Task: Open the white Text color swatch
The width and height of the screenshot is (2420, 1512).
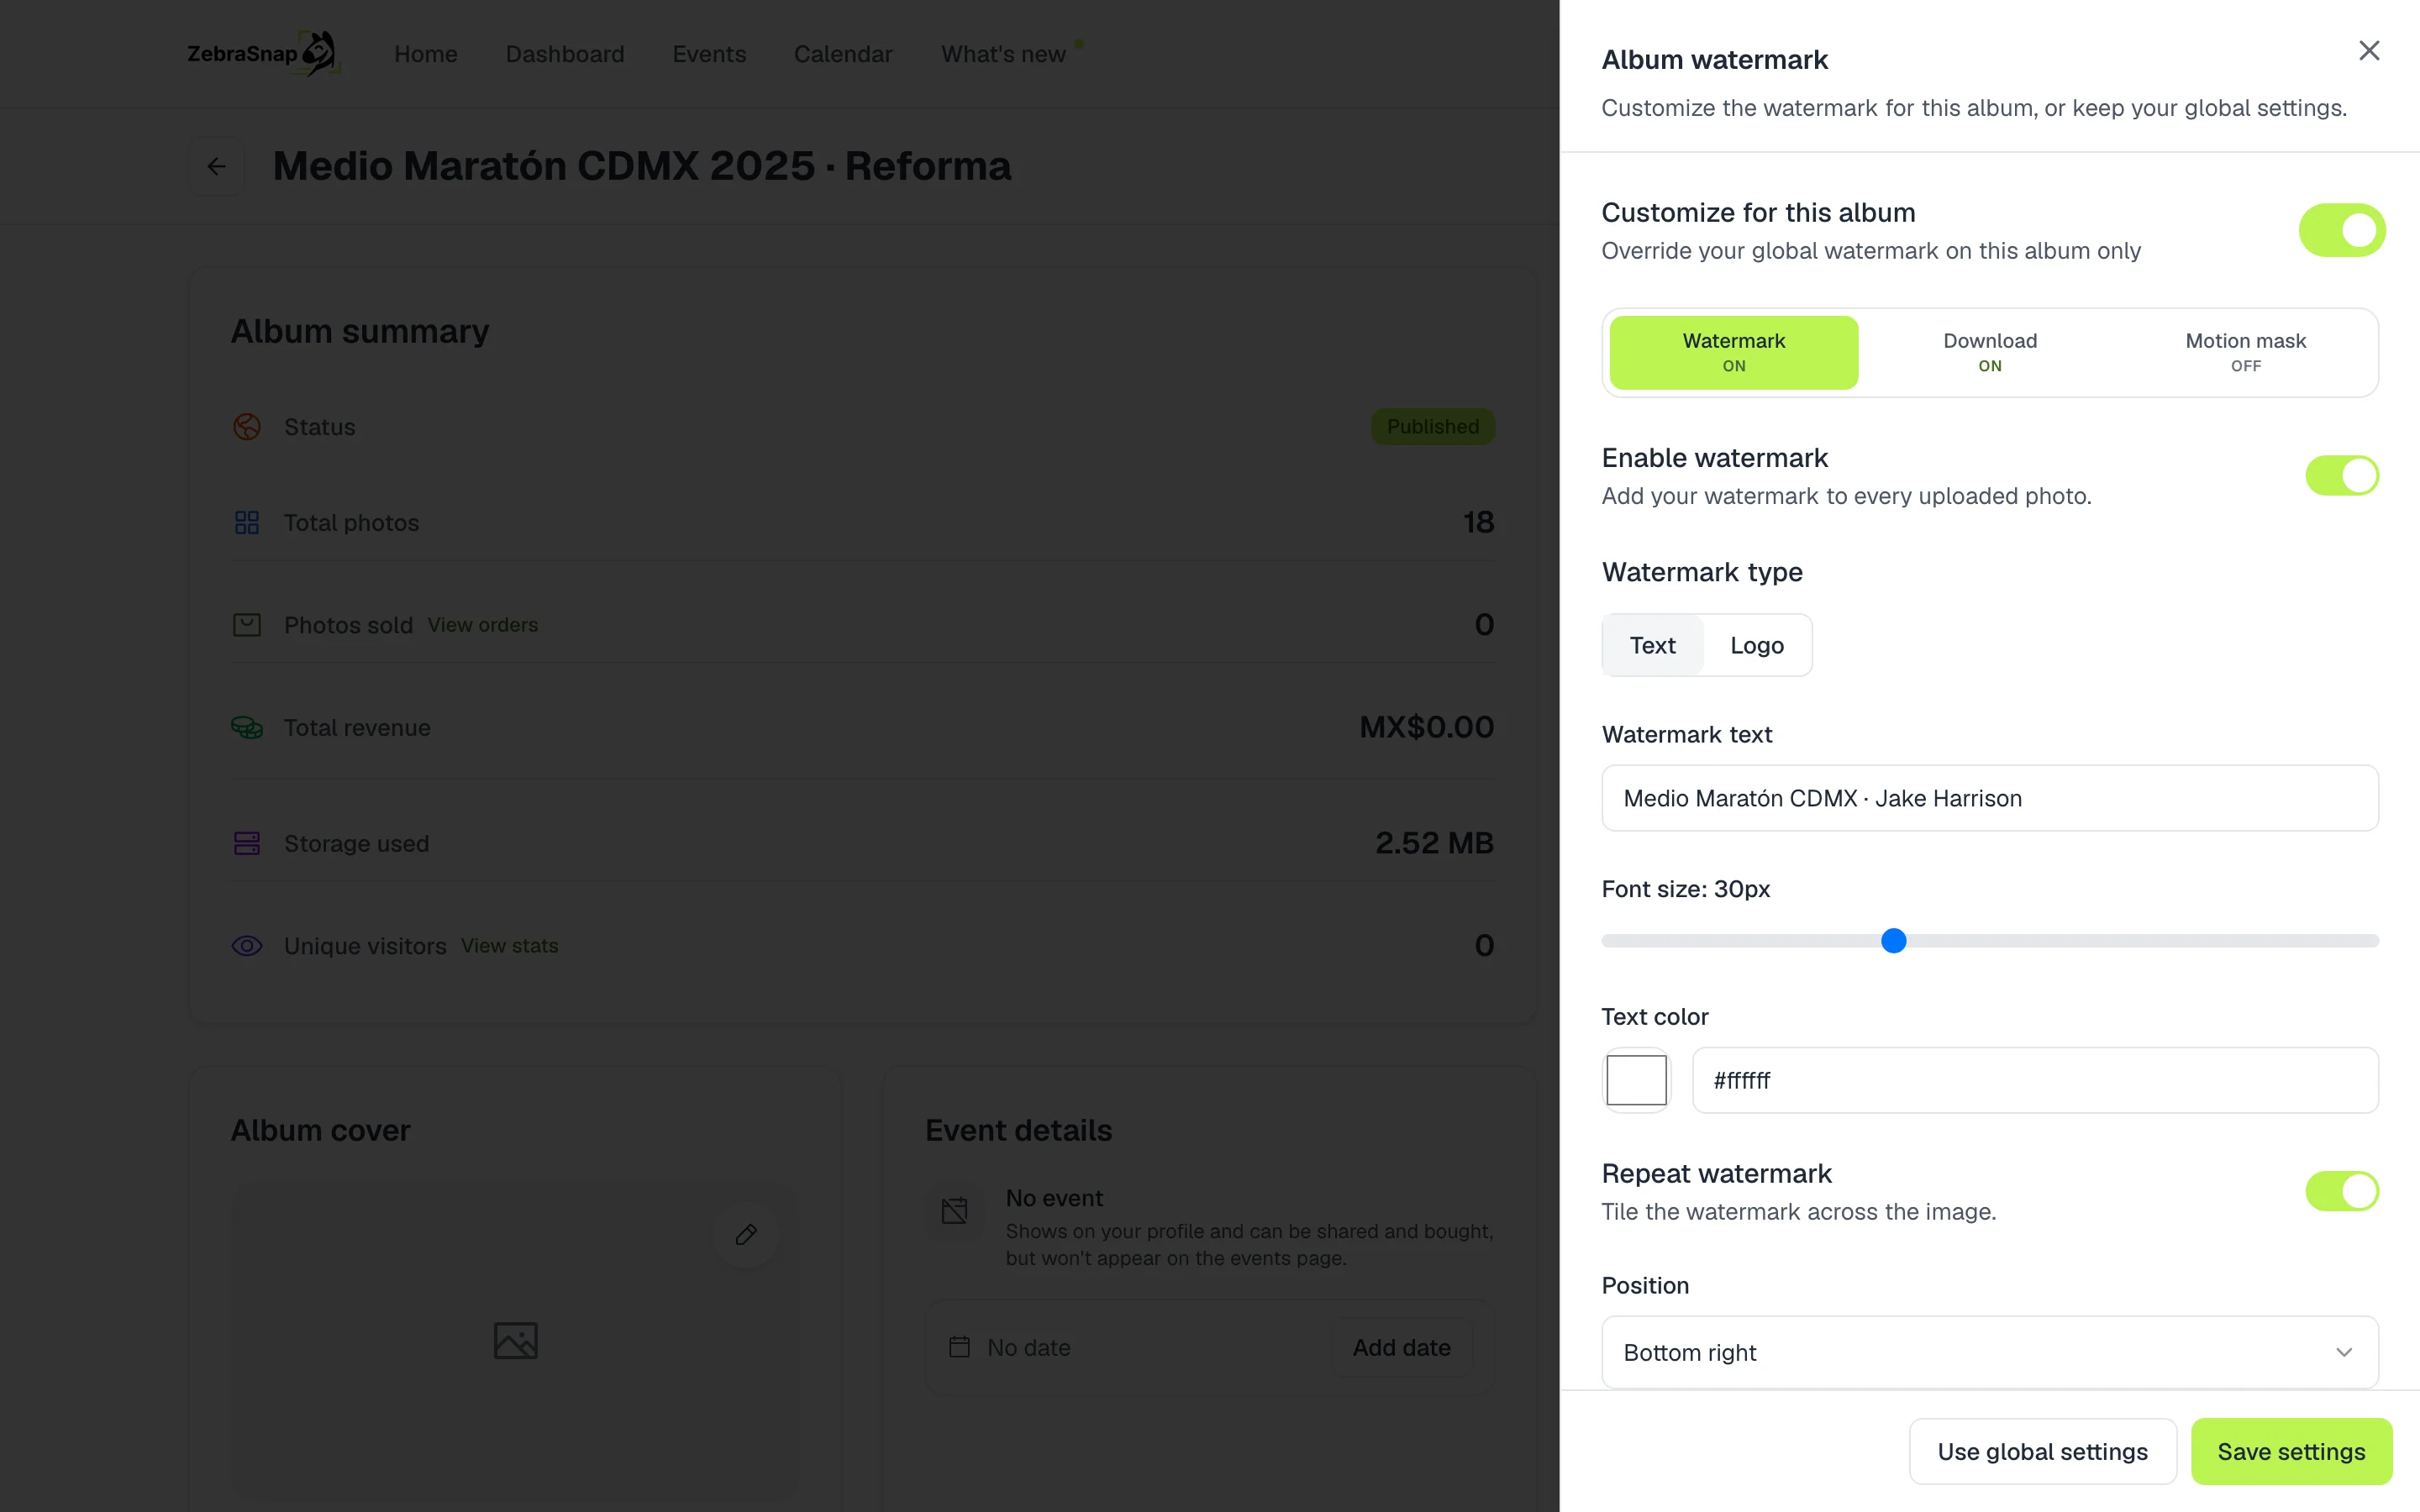Action: click(1636, 1080)
